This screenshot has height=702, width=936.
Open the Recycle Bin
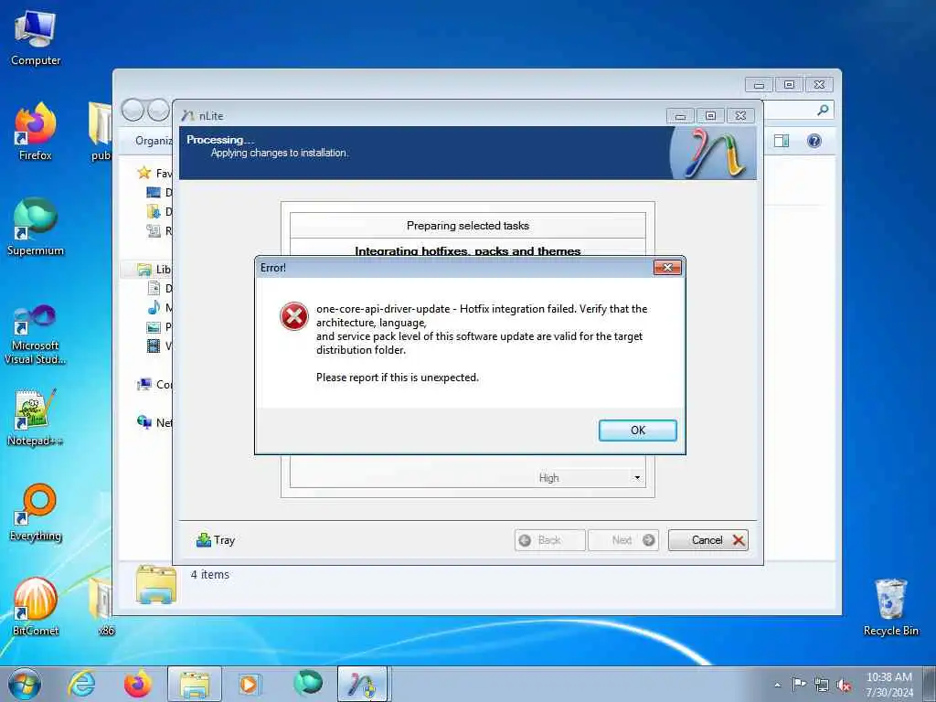(x=890, y=607)
